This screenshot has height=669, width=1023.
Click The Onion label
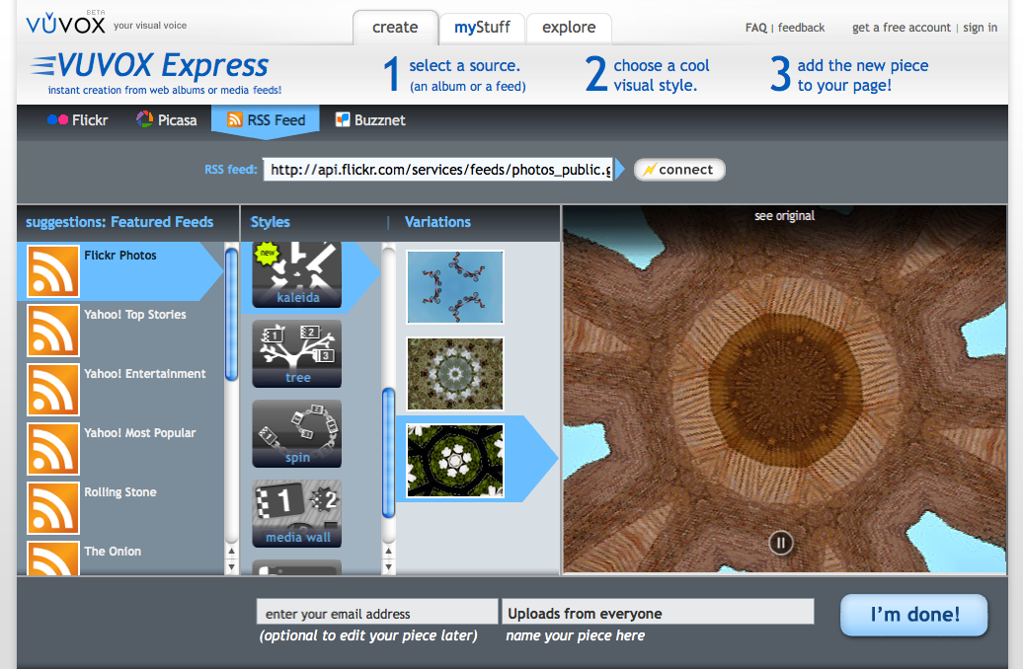click(x=113, y=552)
